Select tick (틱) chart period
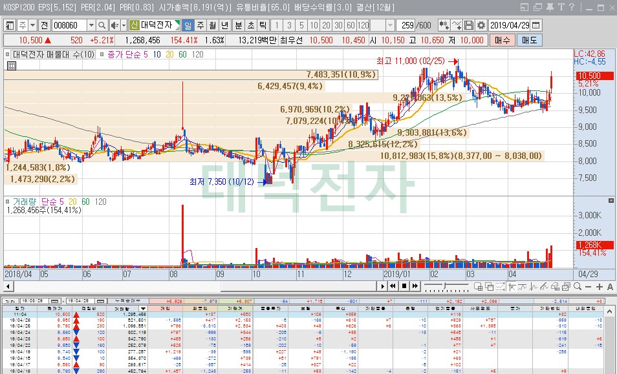The width and height of the screenshot is (617, 374). tap(263, 26)
